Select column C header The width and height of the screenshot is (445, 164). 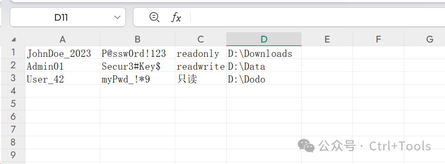pos(201,39)
